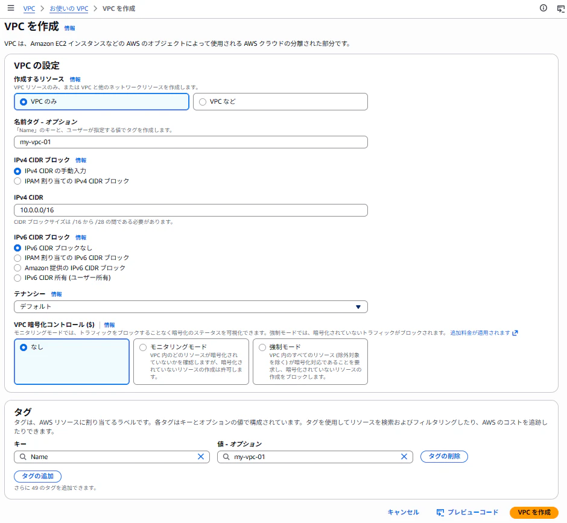Screen dimensions: 567x523
Task: Open 情報 link for 作成するリソース
Action: coord(75,80)
